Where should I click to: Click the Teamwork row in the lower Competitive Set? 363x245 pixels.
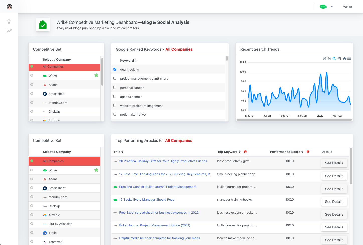pos(64,242)
